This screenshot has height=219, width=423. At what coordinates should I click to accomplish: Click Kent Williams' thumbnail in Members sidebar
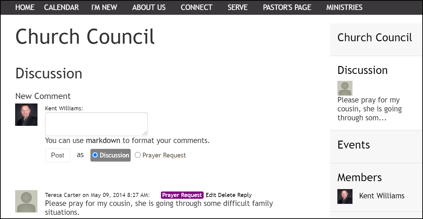pyautogui.click(x=345, y=196)
